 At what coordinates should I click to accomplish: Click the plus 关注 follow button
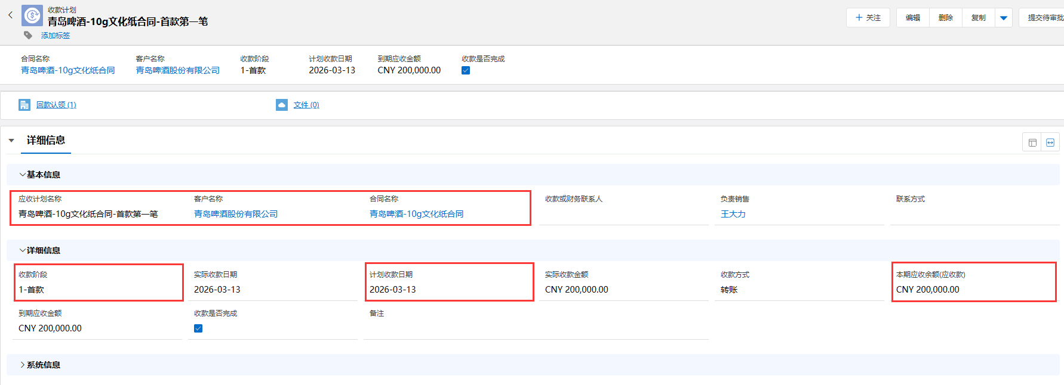pos(868,18)
